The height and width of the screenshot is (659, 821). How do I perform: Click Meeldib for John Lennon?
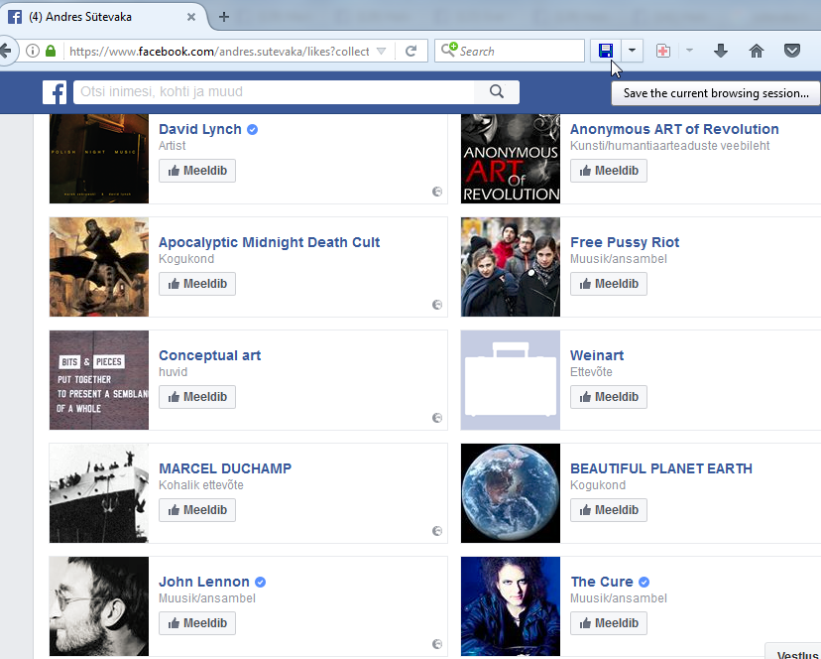tap(197, 623)
